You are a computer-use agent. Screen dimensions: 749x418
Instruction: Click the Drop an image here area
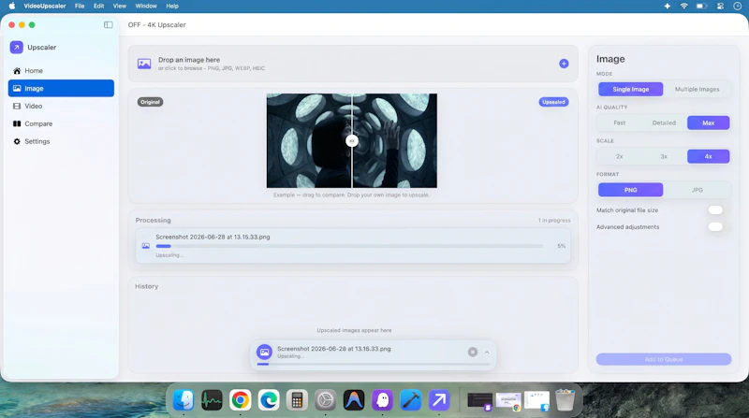[x=353, y=64]
